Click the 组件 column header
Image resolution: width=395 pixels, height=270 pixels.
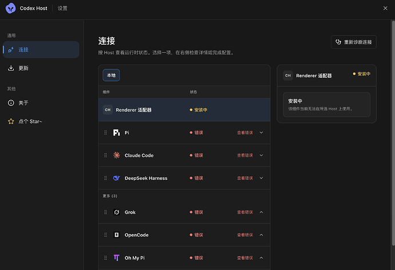pos(106,92)
